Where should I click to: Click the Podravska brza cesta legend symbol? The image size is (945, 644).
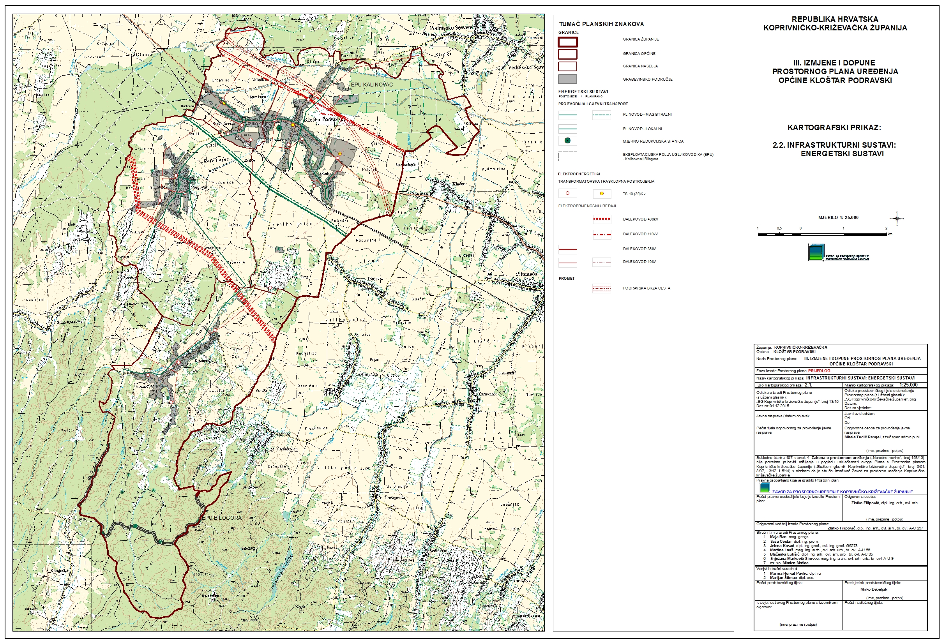point(601,288)
